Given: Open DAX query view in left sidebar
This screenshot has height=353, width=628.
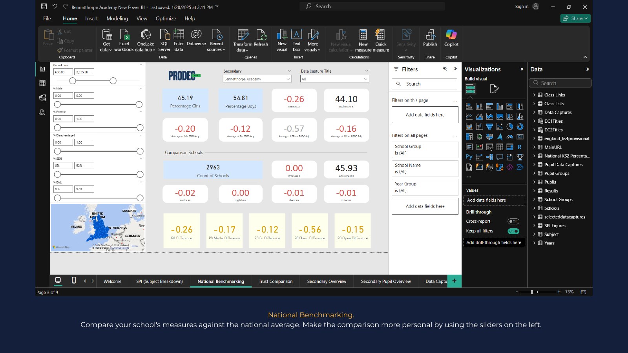Looking at the screenshot, I should [x=42, y=113].
